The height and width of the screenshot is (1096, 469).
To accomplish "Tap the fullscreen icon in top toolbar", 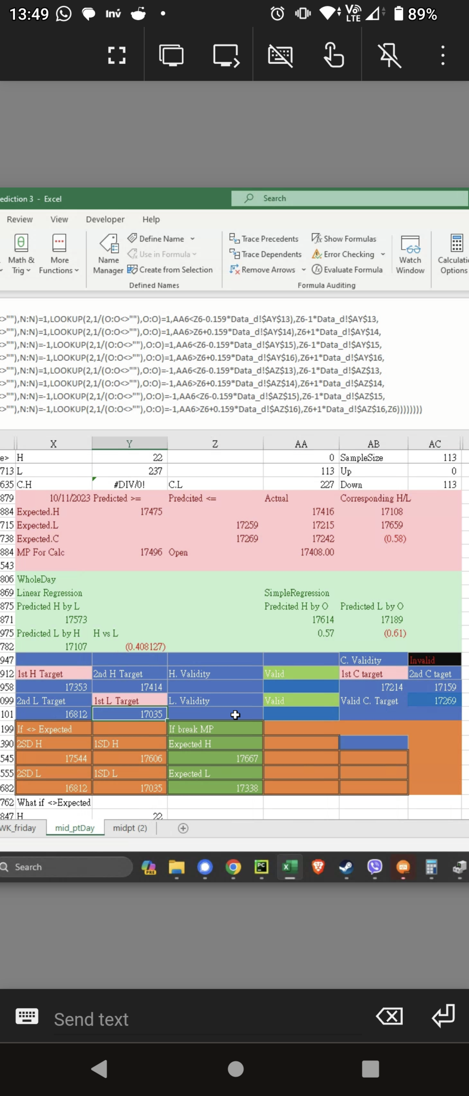I will pos(116,55).
